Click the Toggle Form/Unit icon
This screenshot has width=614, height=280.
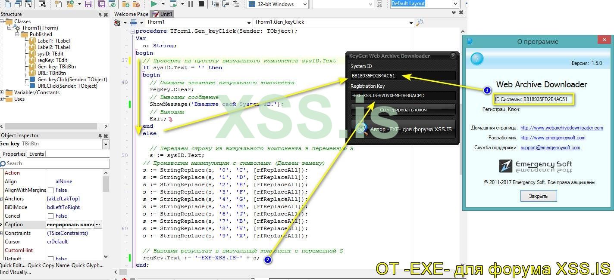[x=28, y=4]
